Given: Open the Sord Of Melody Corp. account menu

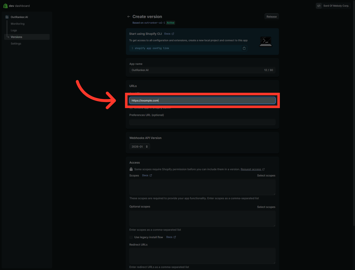Looking at the screenshot, I should coord(333,6).
